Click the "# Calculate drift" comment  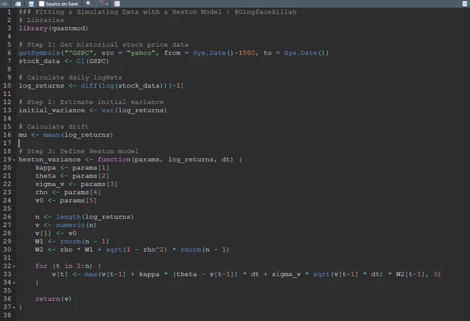click(x=54, y=126)
